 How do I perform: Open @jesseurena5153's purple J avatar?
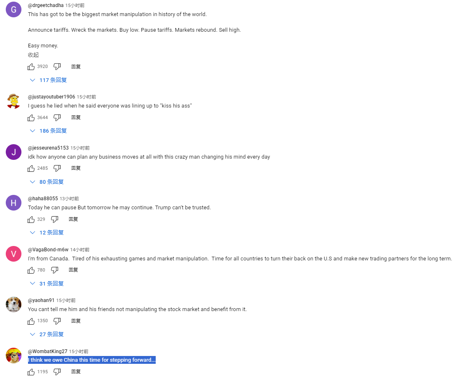coord(14,152)
